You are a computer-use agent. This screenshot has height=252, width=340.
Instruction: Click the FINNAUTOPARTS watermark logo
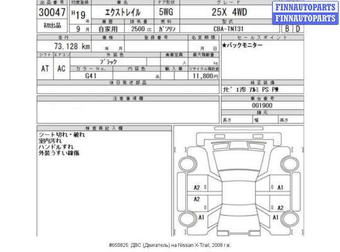point(305,13)
